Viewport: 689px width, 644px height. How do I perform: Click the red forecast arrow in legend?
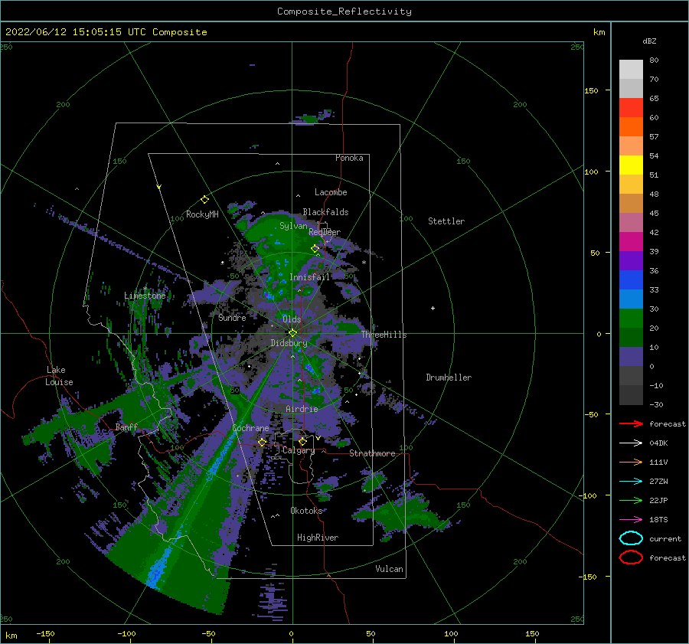tap(631, 423)
